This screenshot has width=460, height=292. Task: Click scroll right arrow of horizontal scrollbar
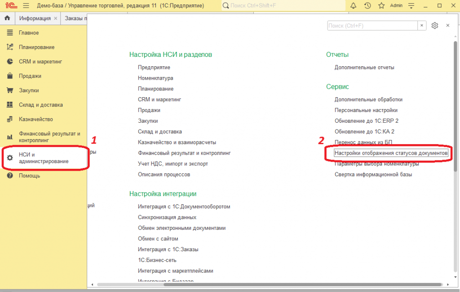pyautogui.click(x=448, y=284)
